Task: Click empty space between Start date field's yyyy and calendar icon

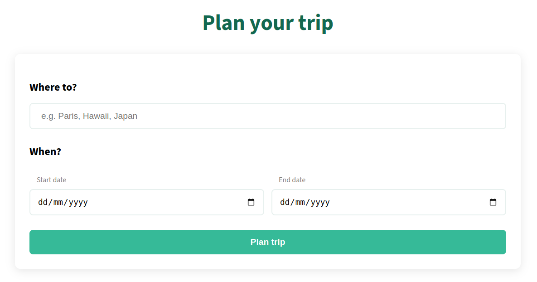Action: (x=168, y=202)
